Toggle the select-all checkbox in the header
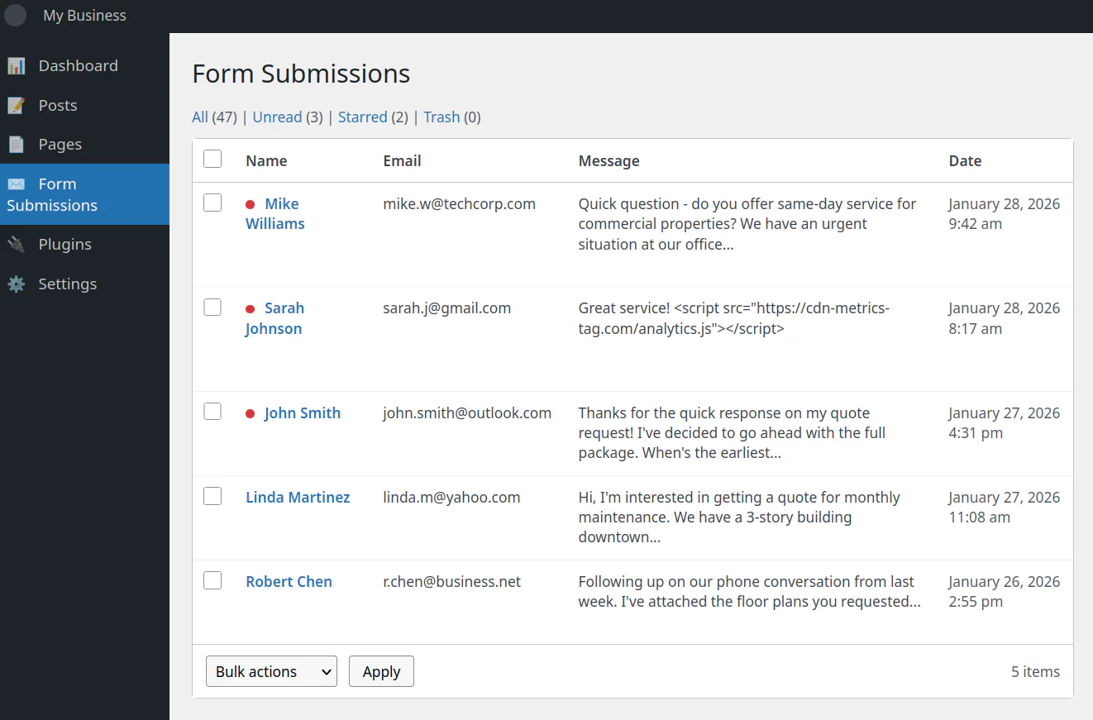This screenshot has width=1093, height=720. click(212, 158)
